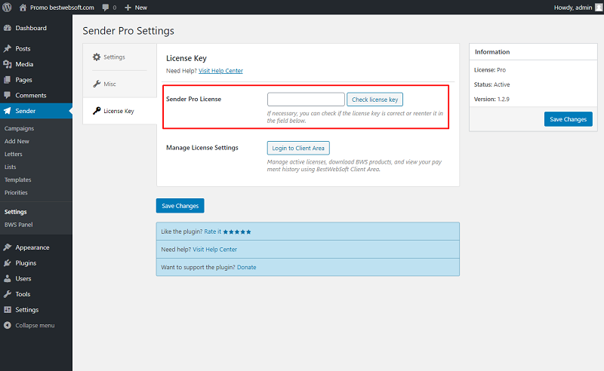Open Campaigns under Sender

coord(20,128)
